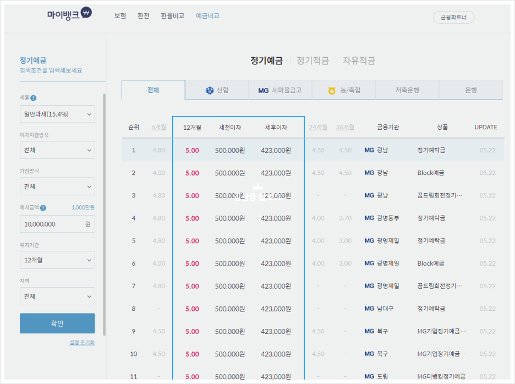Click the sidebar vertical scrollbar
Viewport: 515px width, 384px height.
point(104,215)
